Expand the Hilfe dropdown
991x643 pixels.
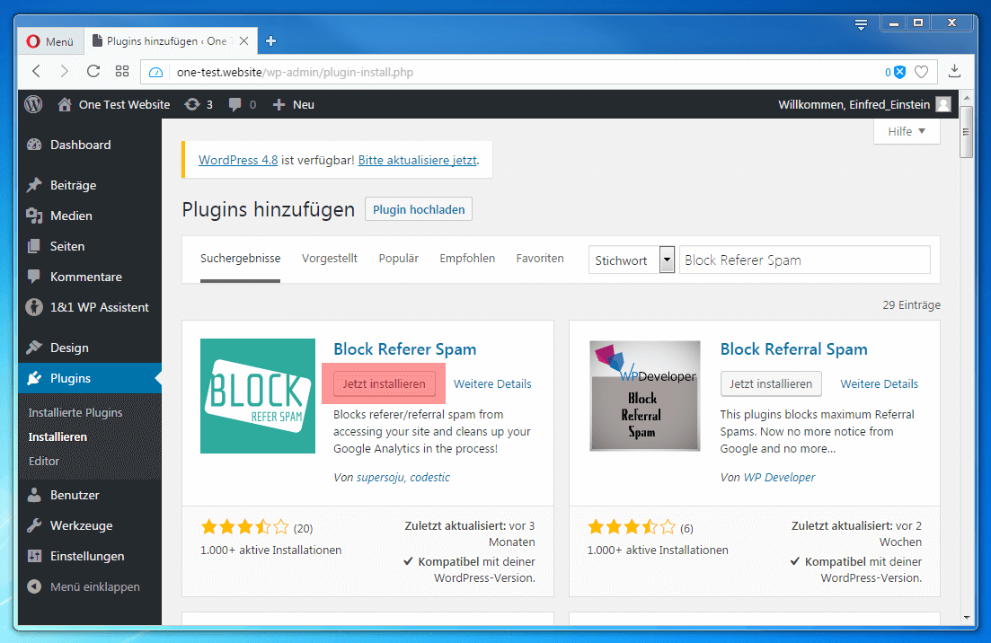907,131
